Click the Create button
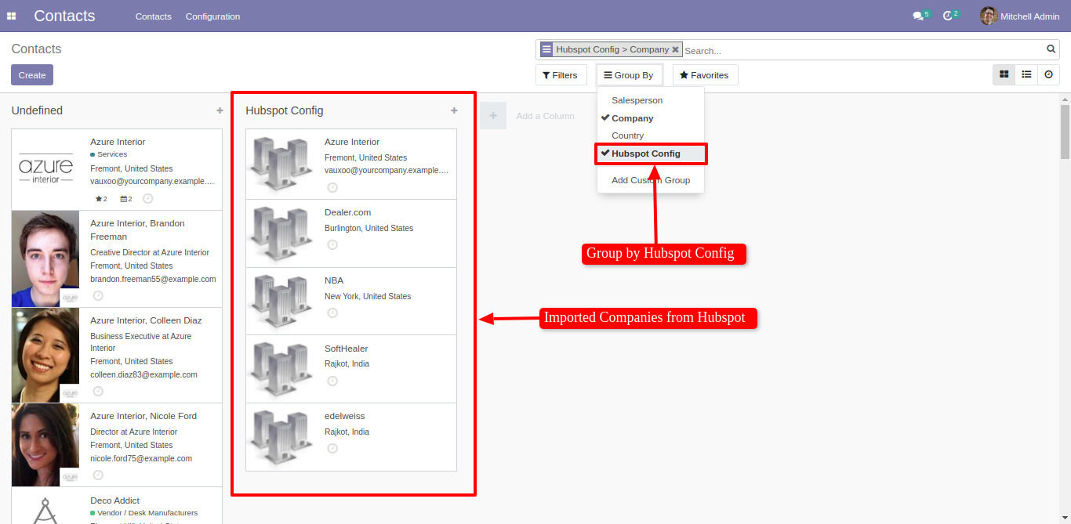This screenshot has width=1071, height=524. point(32,75)
